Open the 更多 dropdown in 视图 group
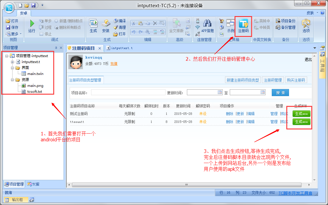Screen dimensions: 328x205 [14, 34]
